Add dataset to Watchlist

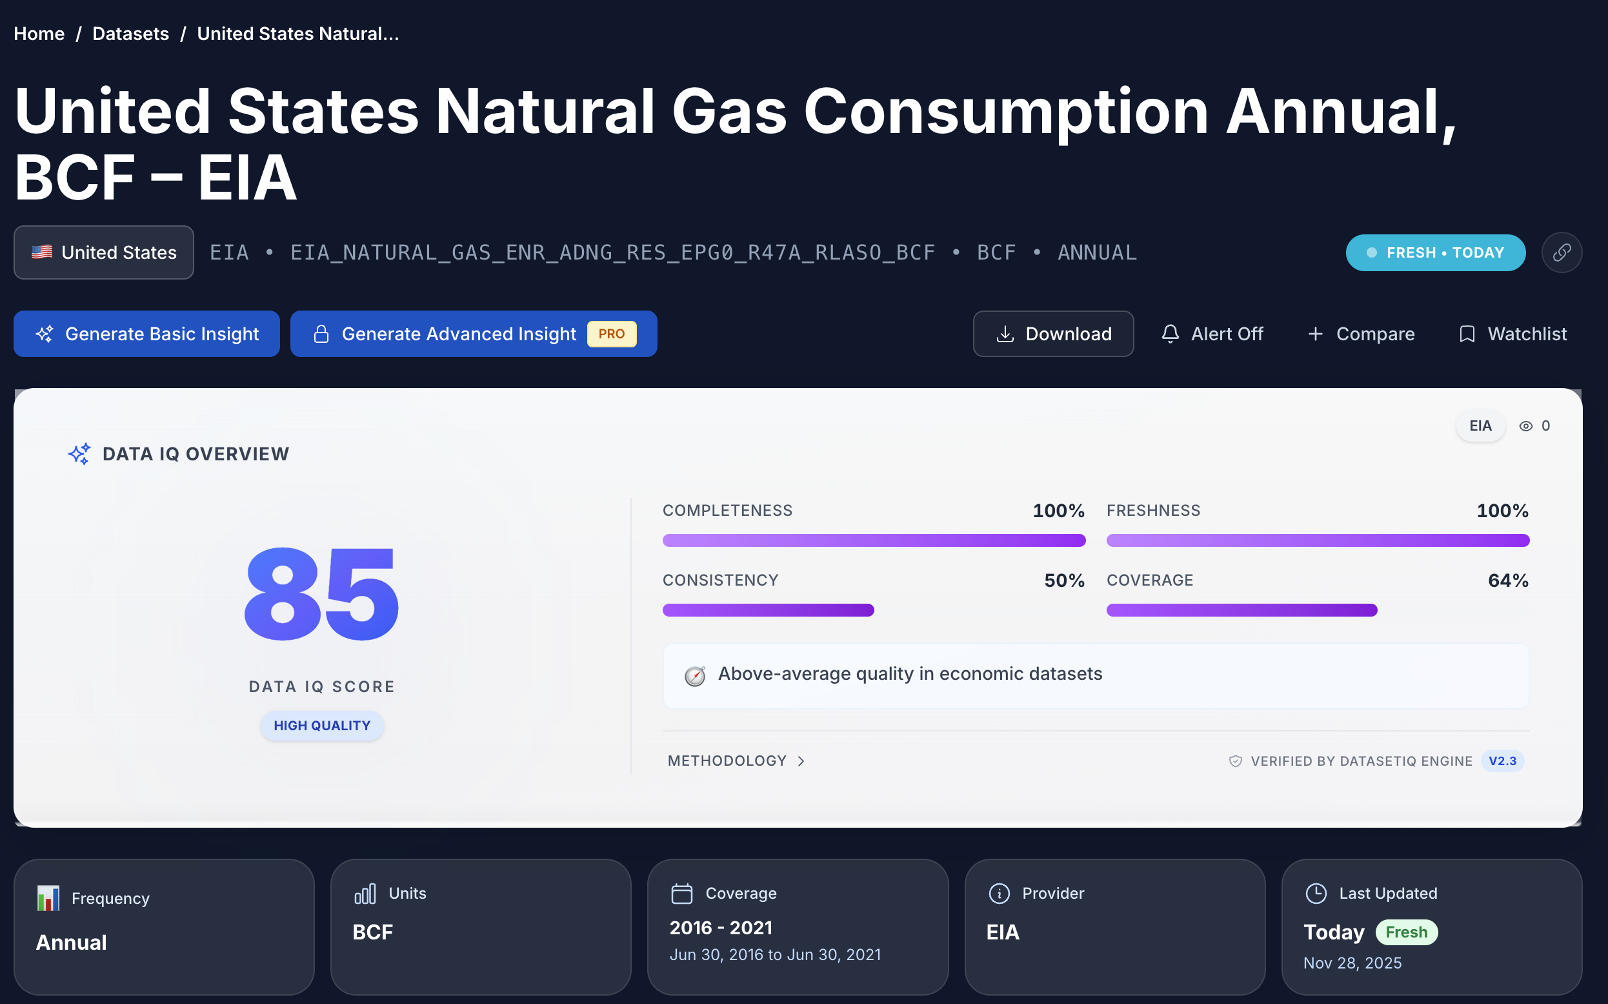(x=1513, y=334)
